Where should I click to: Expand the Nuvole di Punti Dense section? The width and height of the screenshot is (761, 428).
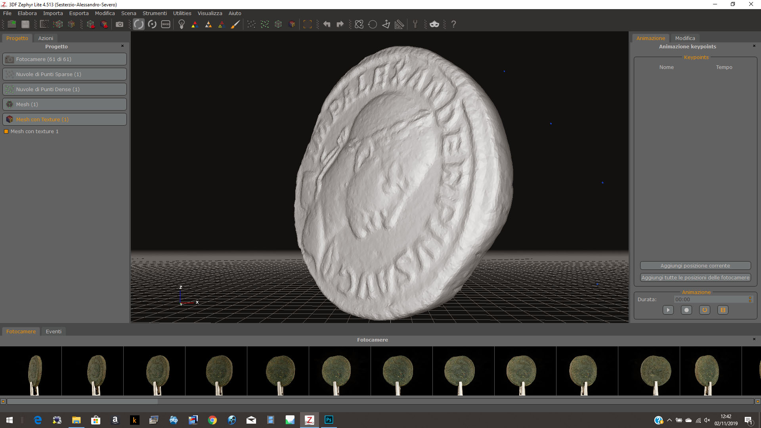(65, 89)
